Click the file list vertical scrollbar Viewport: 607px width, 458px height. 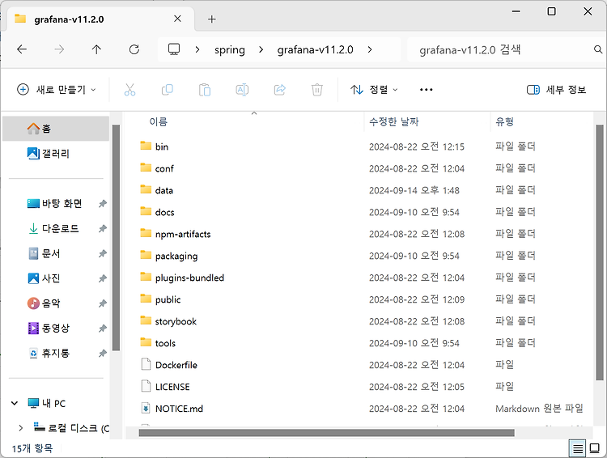click(x=600, y=252)
